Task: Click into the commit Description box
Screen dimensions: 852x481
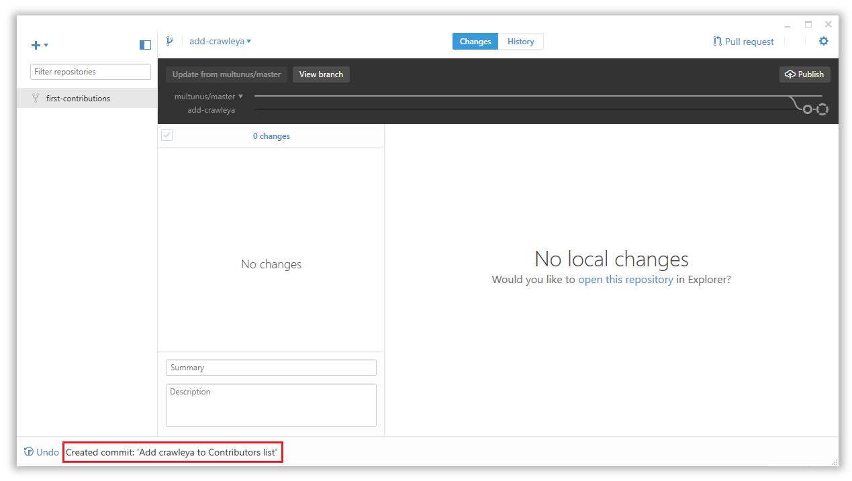Action: tap(271, 405)
